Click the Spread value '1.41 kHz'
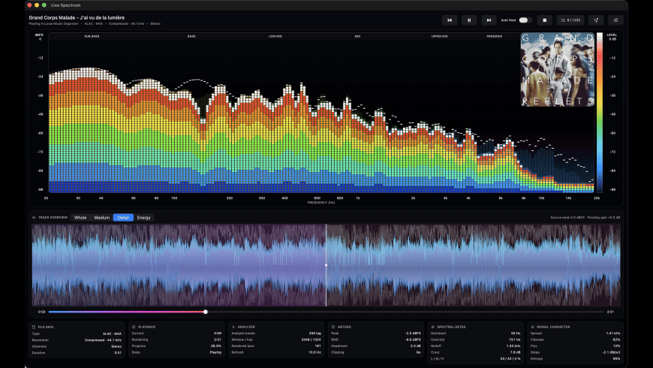The width and height of the screenshot is (653, 368). [x=613, y=333]
